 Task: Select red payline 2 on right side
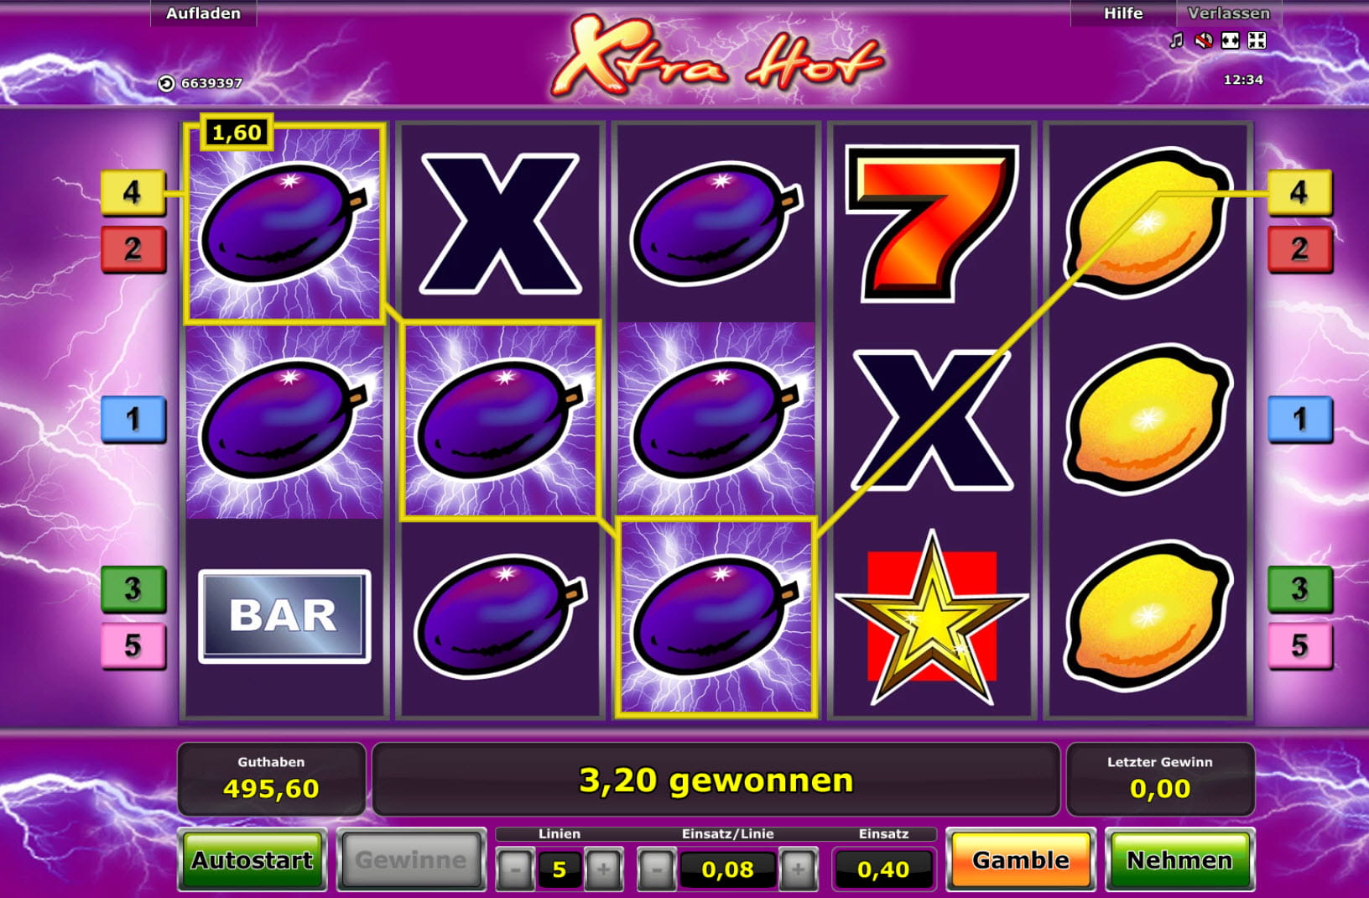coord(1299,248)
